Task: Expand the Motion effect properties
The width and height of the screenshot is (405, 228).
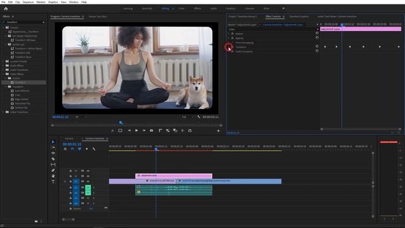Action: (x=228, y=34)
